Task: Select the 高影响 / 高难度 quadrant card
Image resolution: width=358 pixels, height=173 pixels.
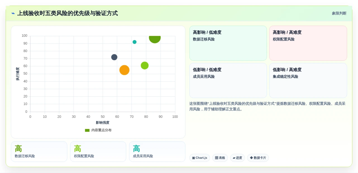Action: pos(308,43)
